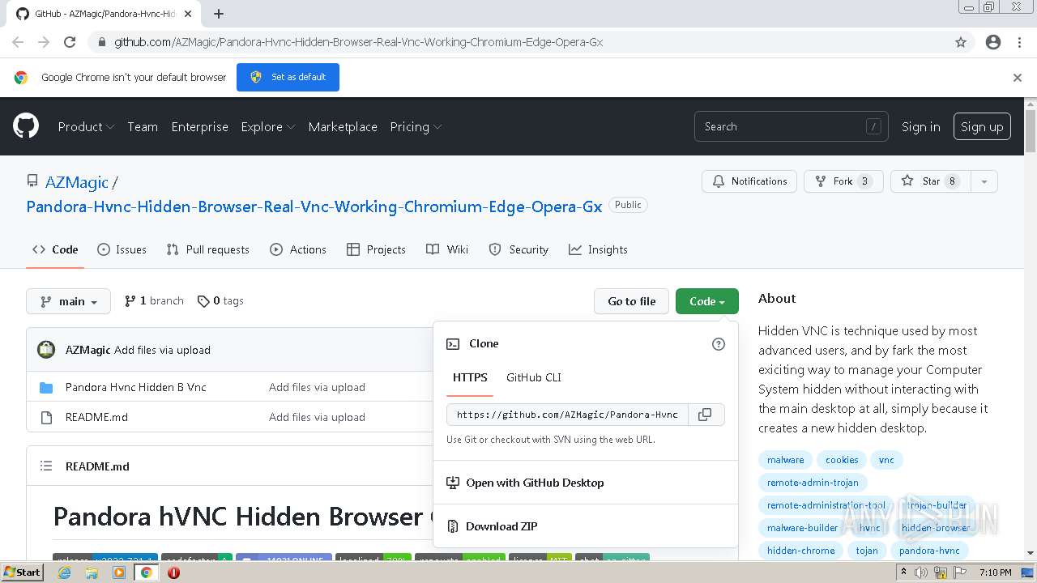Click the browser back arrow

18,42
